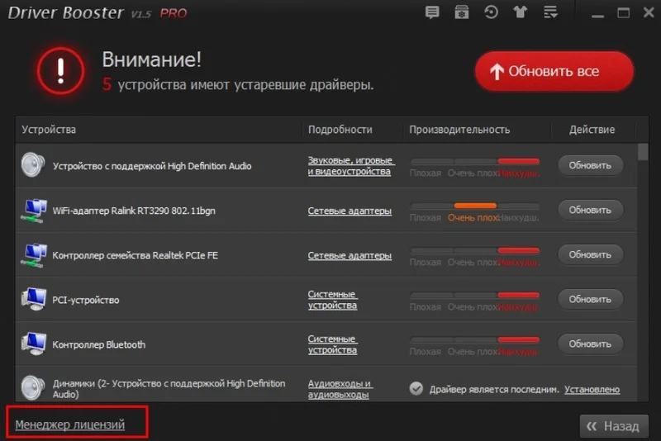The width and height of the screenshot is (661, 441).
Task: Click the Устройства column header
Action: 49,130
